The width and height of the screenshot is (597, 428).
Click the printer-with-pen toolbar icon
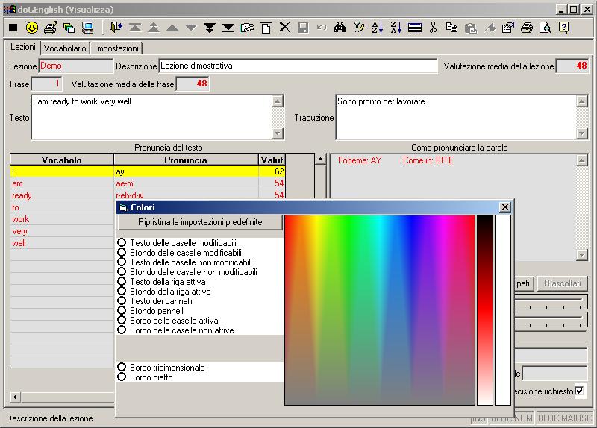[50, 28]
